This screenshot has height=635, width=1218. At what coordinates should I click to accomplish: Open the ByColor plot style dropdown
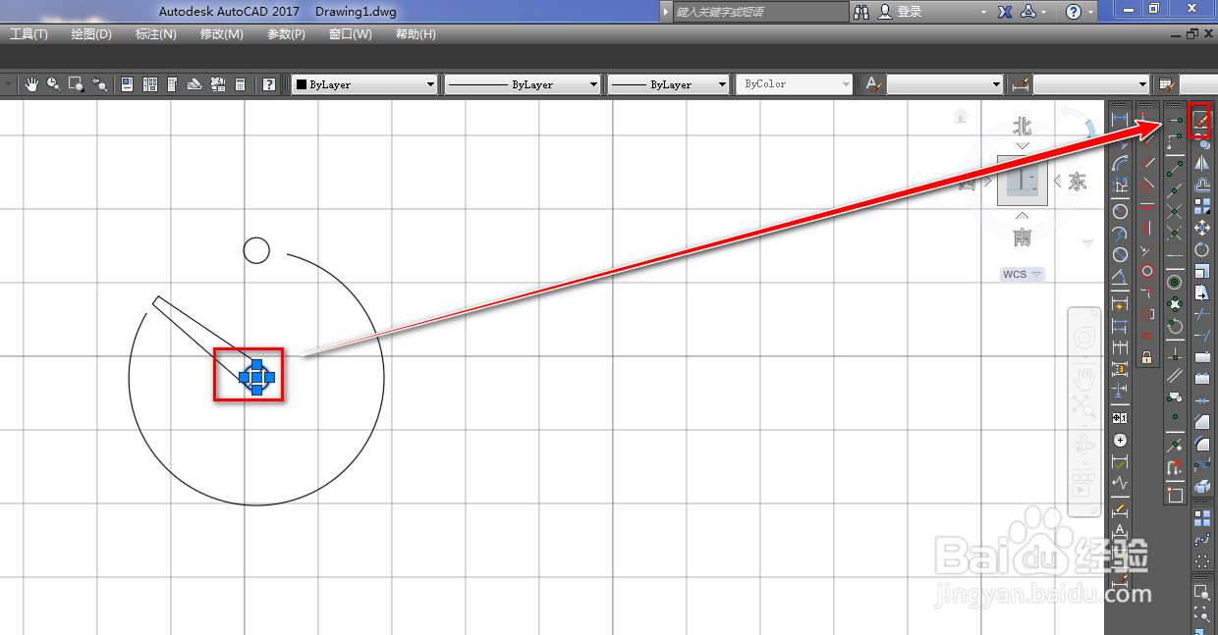point(794,84)
